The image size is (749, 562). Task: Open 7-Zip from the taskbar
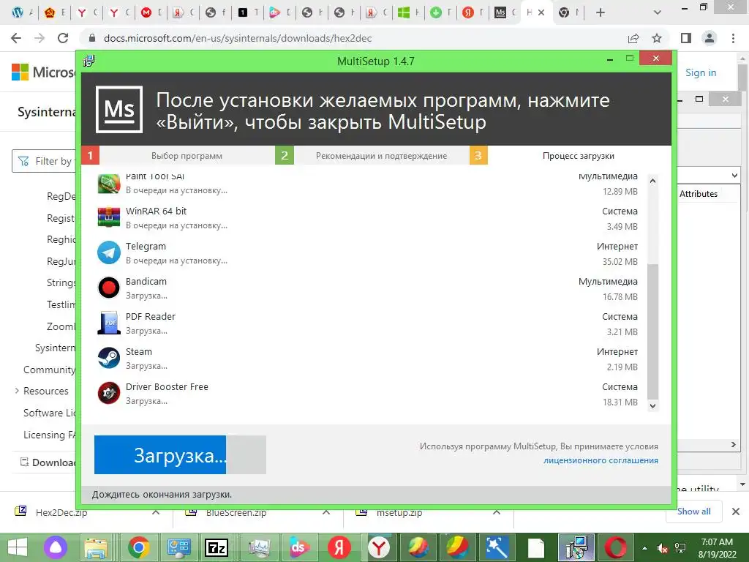[x=217, y=547]
